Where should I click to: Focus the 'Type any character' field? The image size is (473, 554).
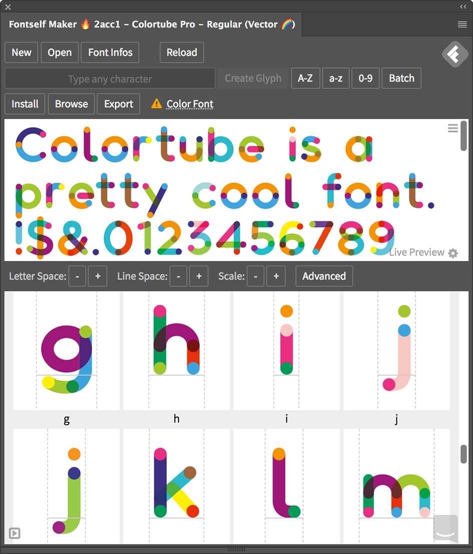pos(110,79)
